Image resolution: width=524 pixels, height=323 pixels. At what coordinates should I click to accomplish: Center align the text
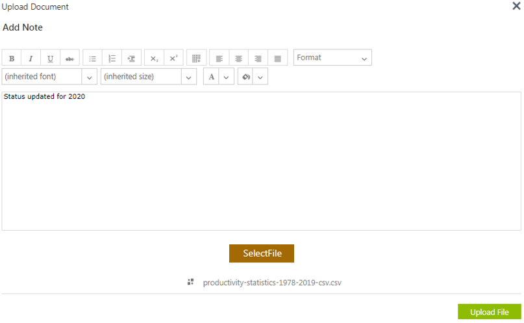tap(238, 58)
